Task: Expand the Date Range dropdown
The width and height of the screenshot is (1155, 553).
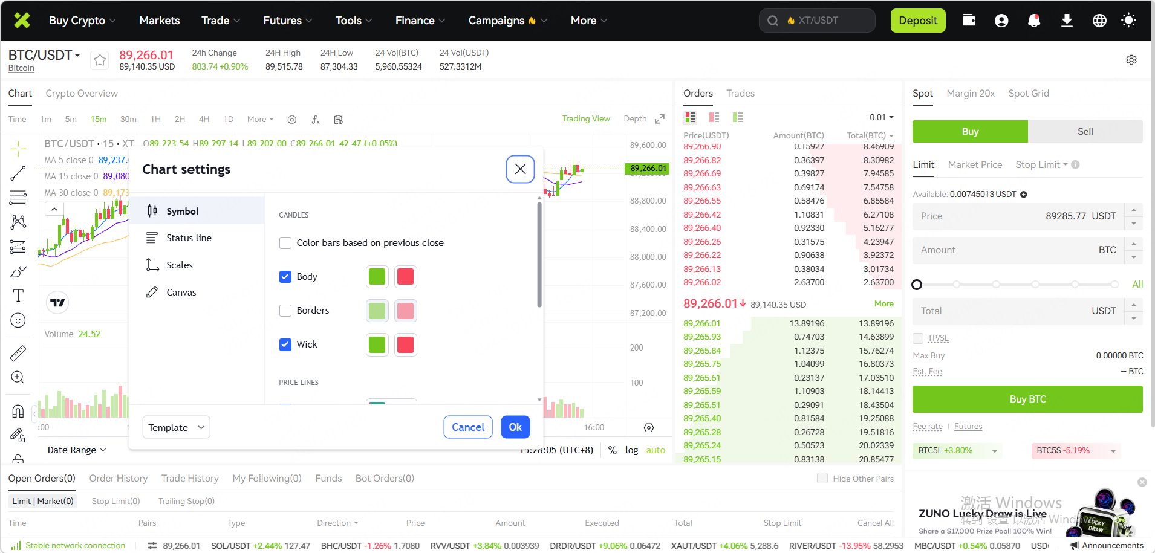Action: 77,450
